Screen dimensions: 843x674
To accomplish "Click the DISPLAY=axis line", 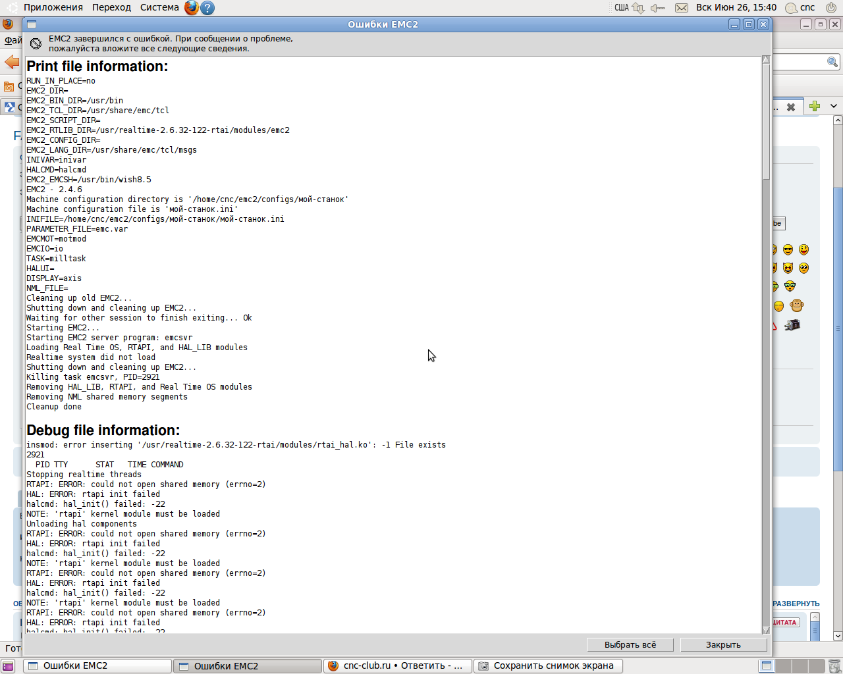I will (54, 278).
